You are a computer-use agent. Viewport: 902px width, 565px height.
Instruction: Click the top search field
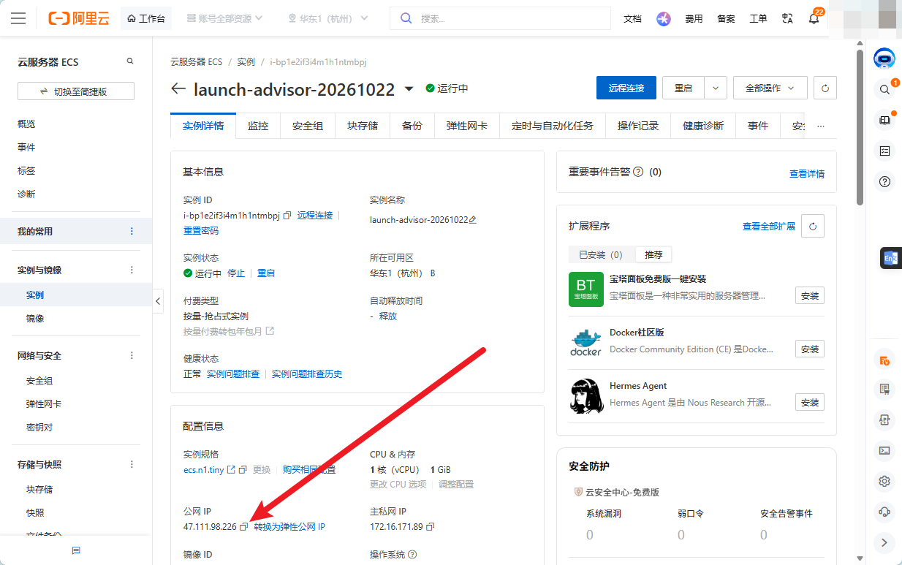[500, 18]
